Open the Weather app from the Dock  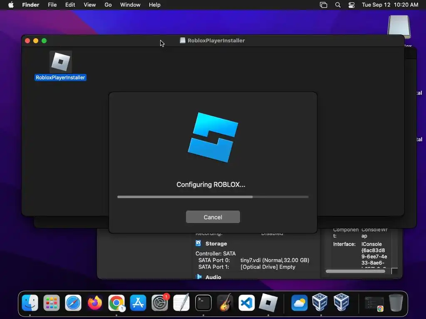click(x=299, y=302)
